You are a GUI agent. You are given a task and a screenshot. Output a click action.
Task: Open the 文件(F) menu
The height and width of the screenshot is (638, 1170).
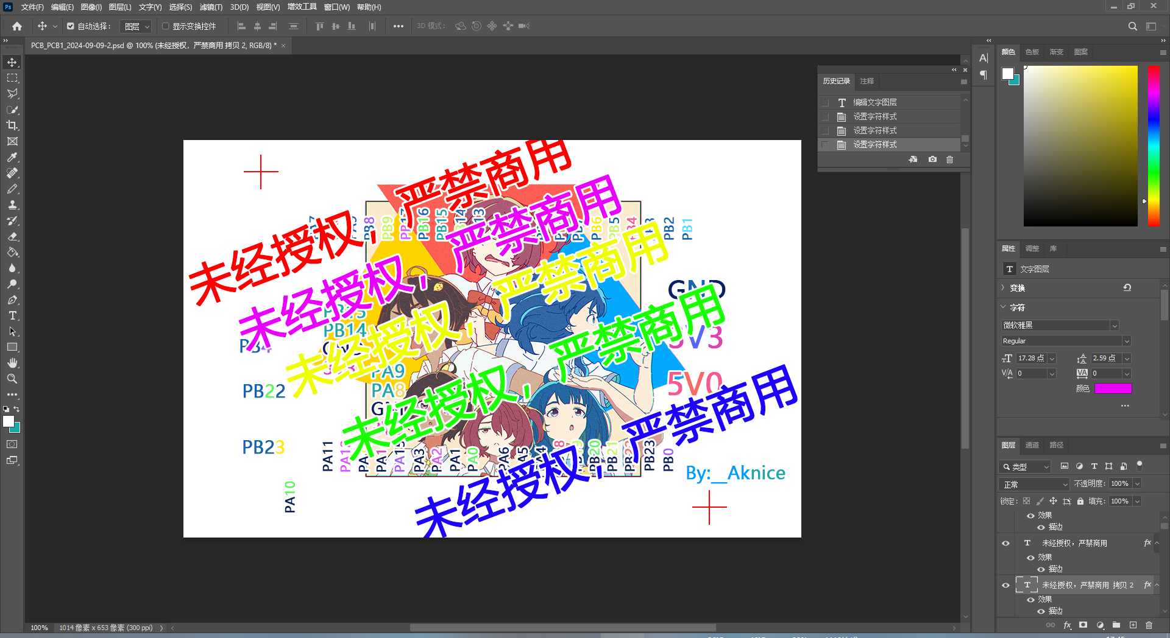click(x=32, y=7)
